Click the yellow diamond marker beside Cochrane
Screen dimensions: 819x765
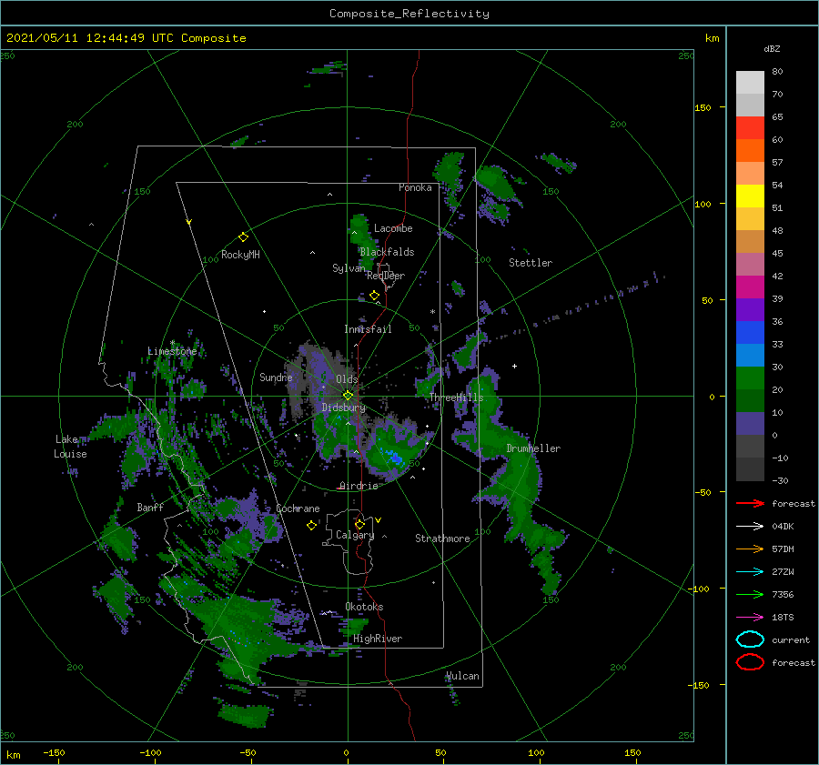311,526
